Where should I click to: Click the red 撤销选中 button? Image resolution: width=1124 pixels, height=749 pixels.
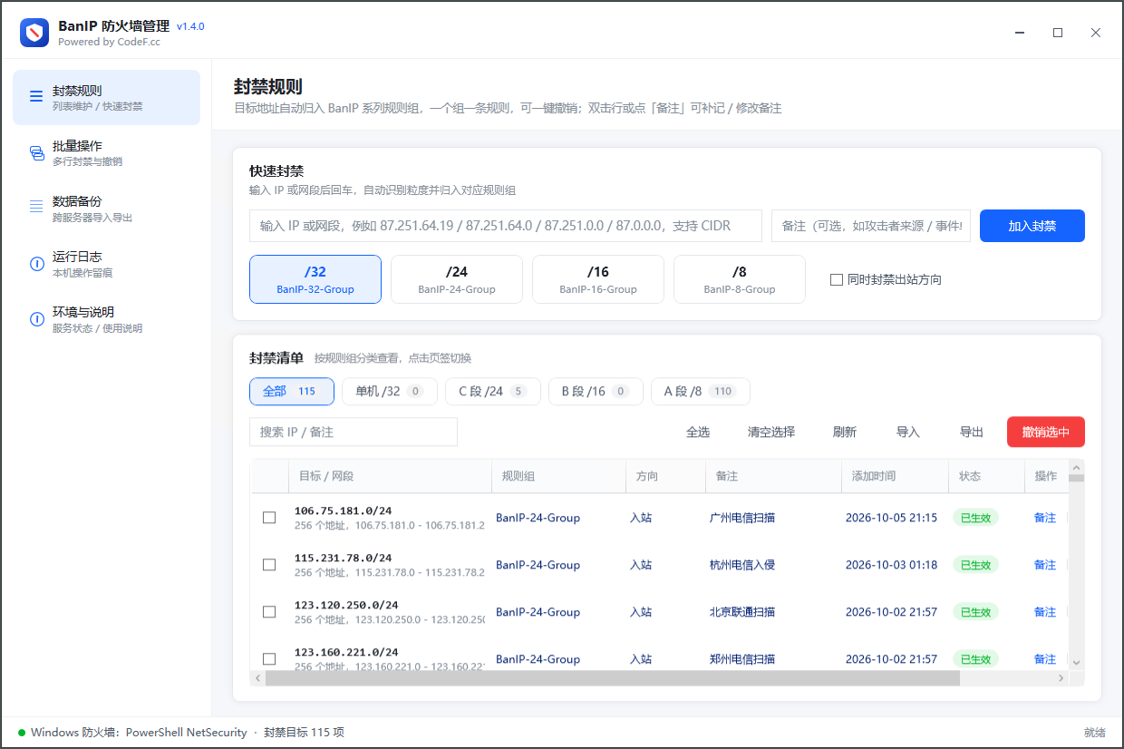pos(1046,432)
